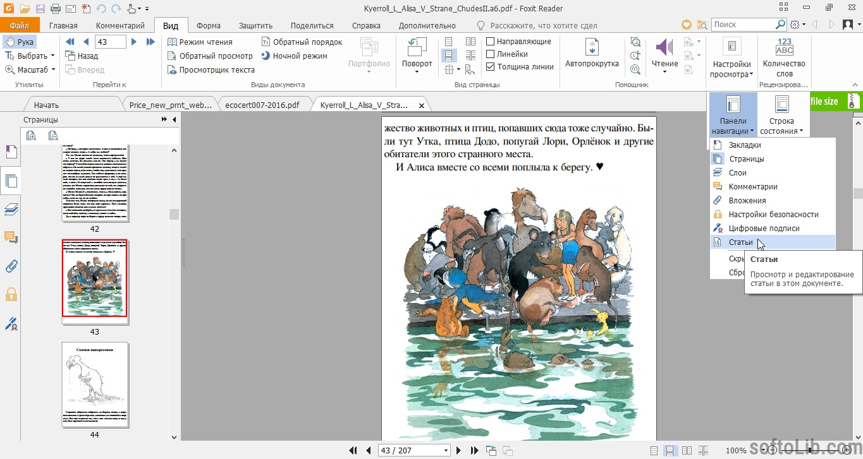863x459 pixels.
Task: Select Слои in navigation menu
Action: pyautogui.click(x=773, y=172)
